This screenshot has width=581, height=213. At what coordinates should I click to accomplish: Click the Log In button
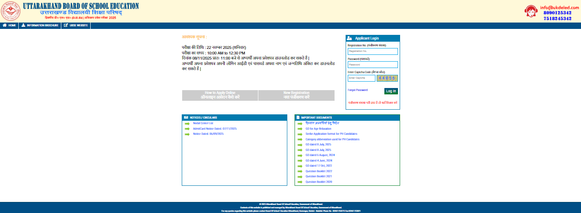click(391, 91)
